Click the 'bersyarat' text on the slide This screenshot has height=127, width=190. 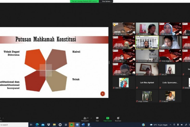[x=13, y=88]
